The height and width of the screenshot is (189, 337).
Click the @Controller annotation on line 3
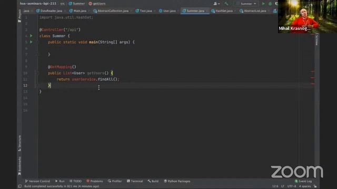click(x=51, y=30)
